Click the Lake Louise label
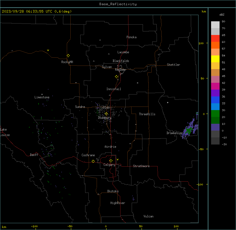This screenshot has width=236, height=230. click(x=5, y=132)
